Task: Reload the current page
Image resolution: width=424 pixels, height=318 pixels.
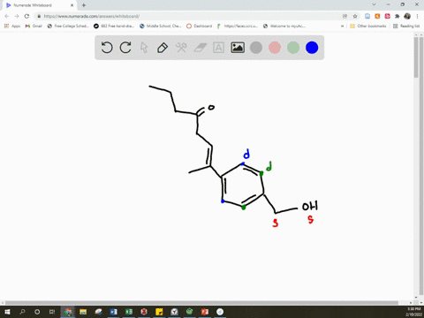Action: (x=26, y=16)
